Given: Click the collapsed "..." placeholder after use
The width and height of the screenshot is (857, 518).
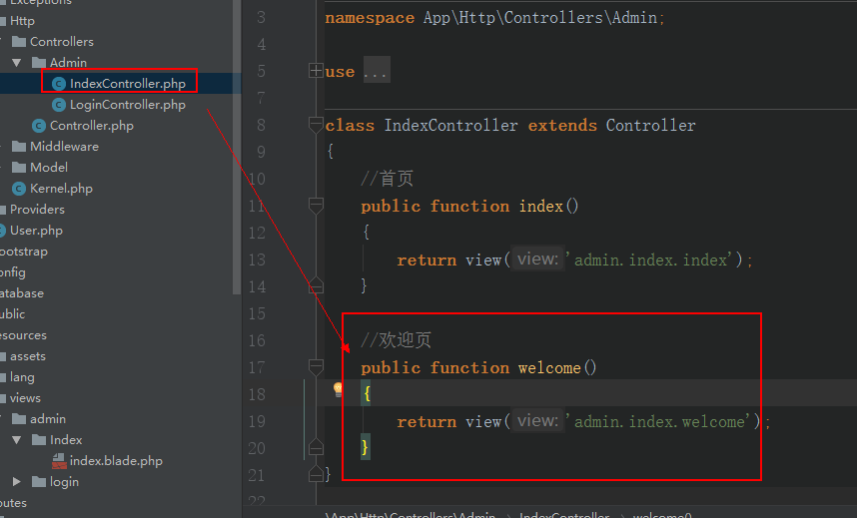Looking at the screenshot, I should click(376, 72).
